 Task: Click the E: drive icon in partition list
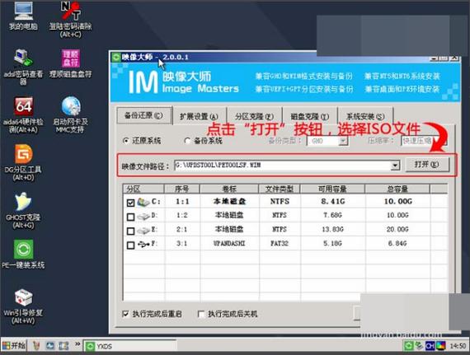143,230
